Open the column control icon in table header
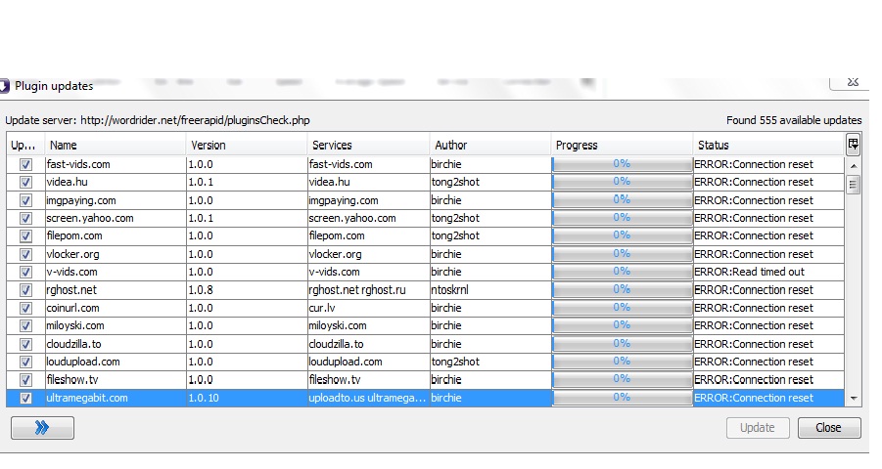The height and width of the screenshot is (469, 882). click(853, 145)
